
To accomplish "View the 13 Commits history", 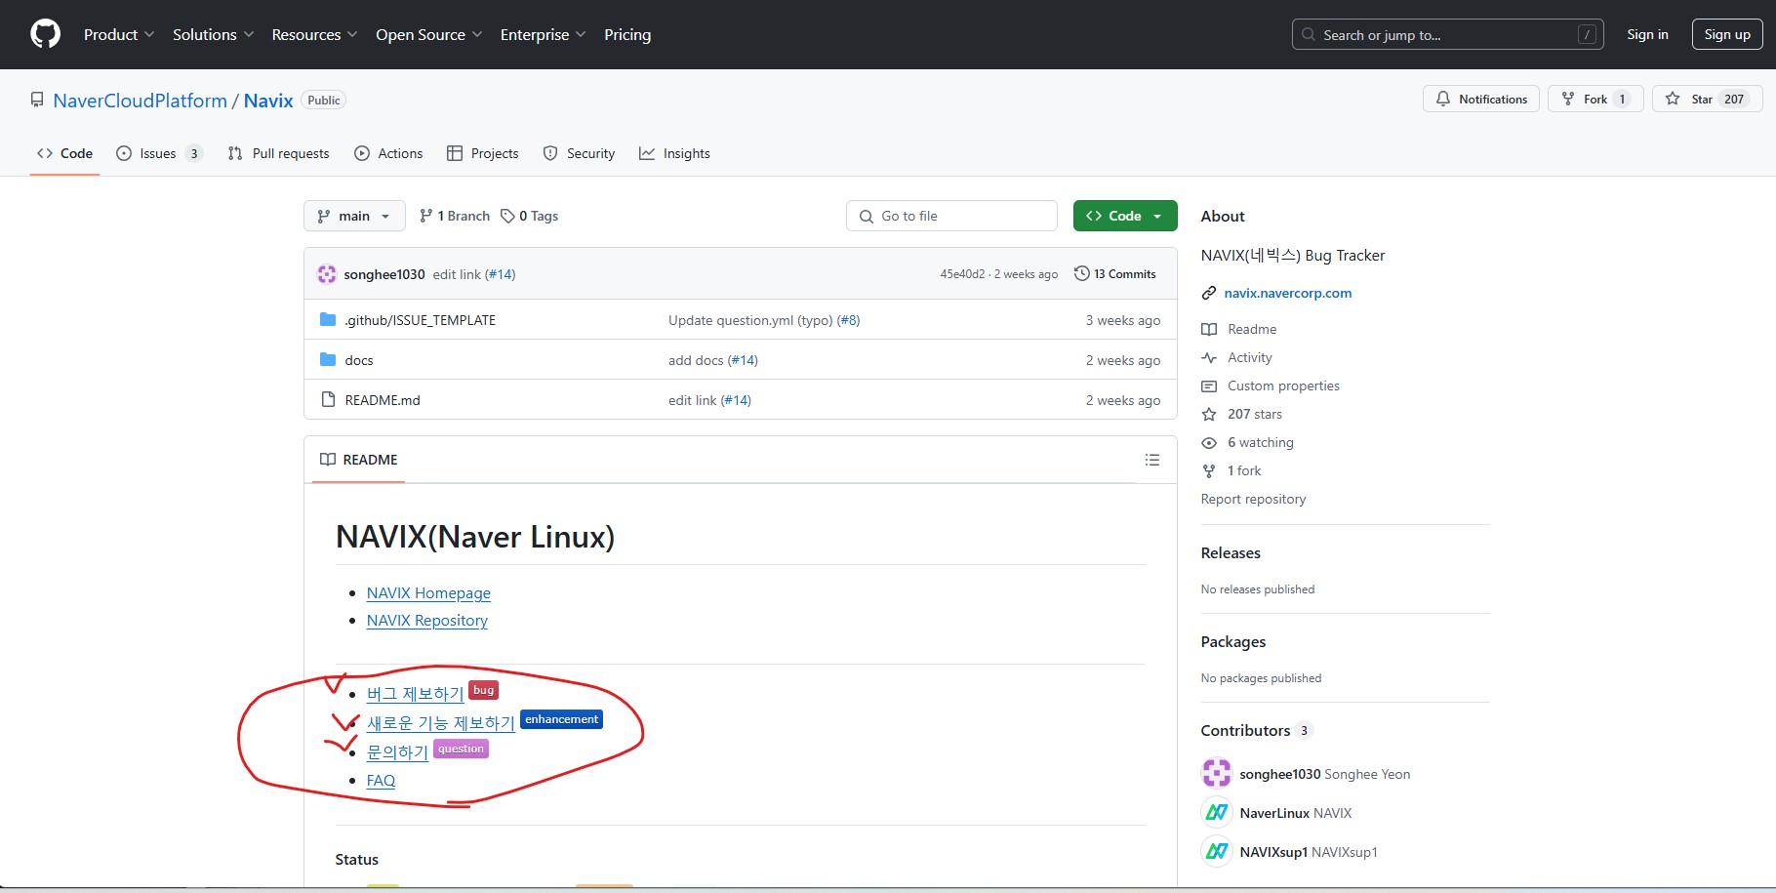I will tap(1114, 274).
